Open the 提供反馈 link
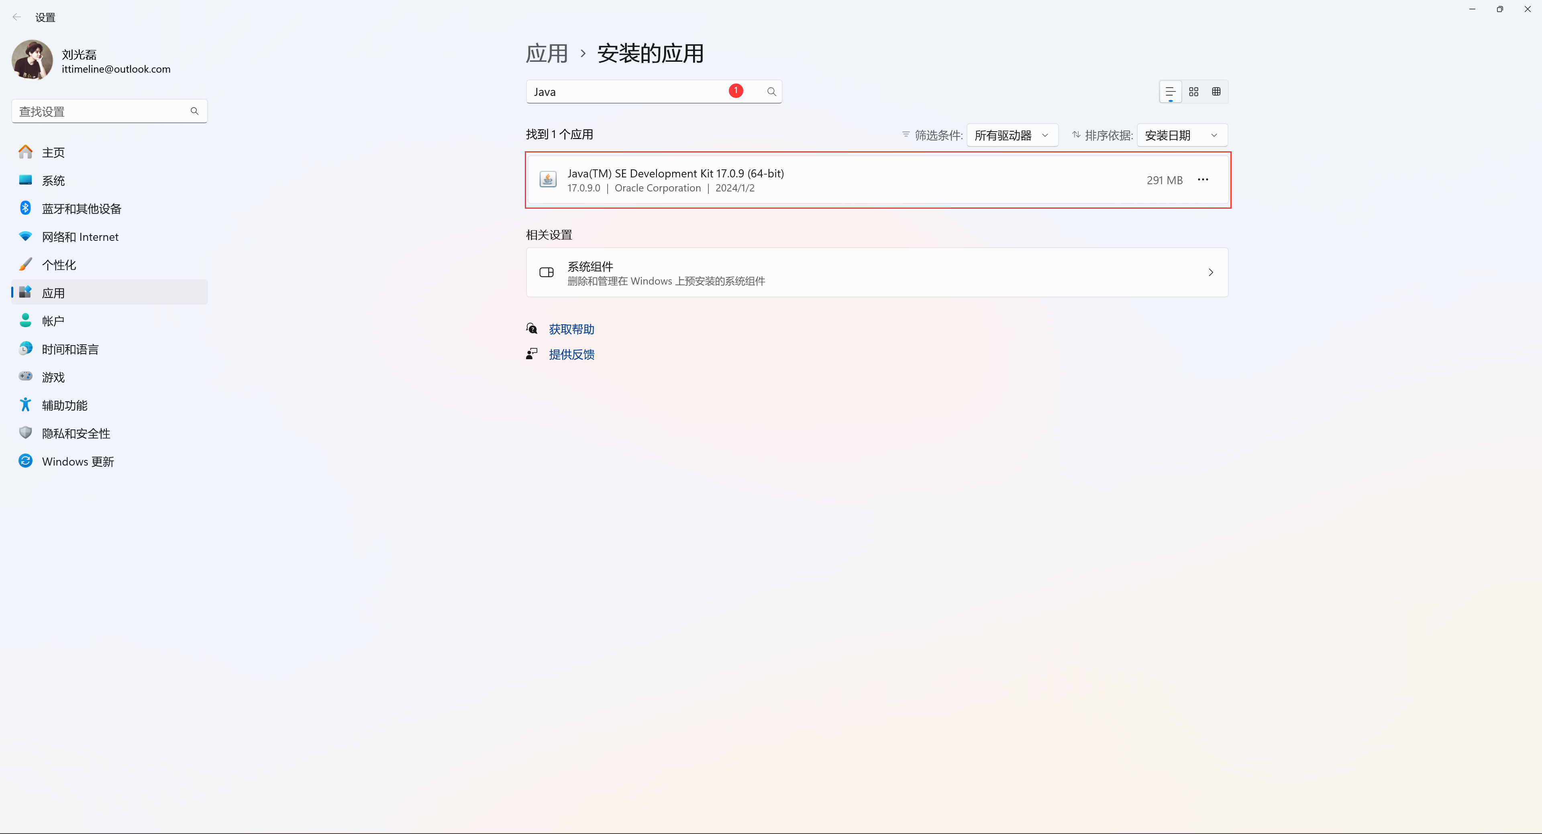Screen dimensions: 1542x834 point(572,354)
